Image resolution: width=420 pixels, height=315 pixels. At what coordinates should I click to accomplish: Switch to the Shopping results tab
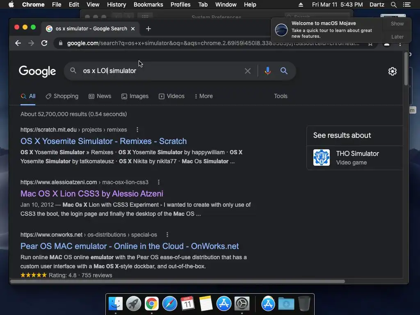[62, 96]
